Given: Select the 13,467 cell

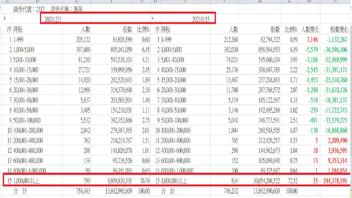Looking at the screenshot, I should [x=232, y=80].
